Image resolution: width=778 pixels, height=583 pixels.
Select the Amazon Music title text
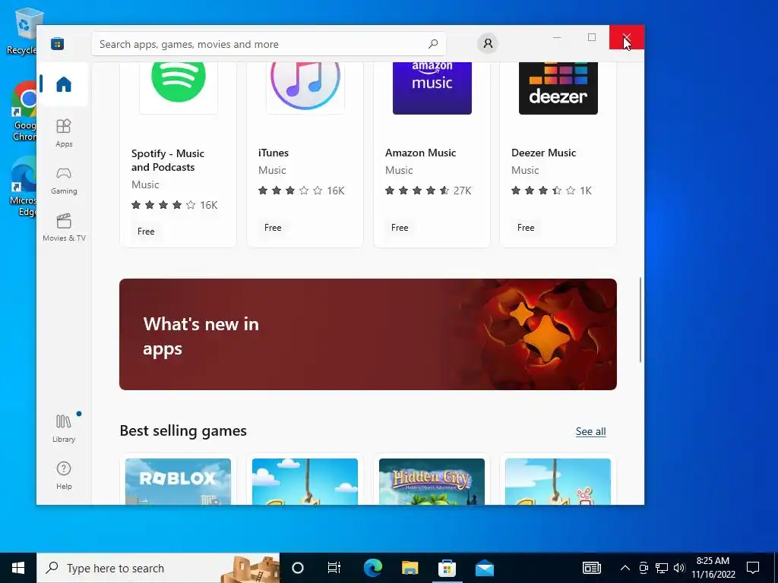point(420,153)
